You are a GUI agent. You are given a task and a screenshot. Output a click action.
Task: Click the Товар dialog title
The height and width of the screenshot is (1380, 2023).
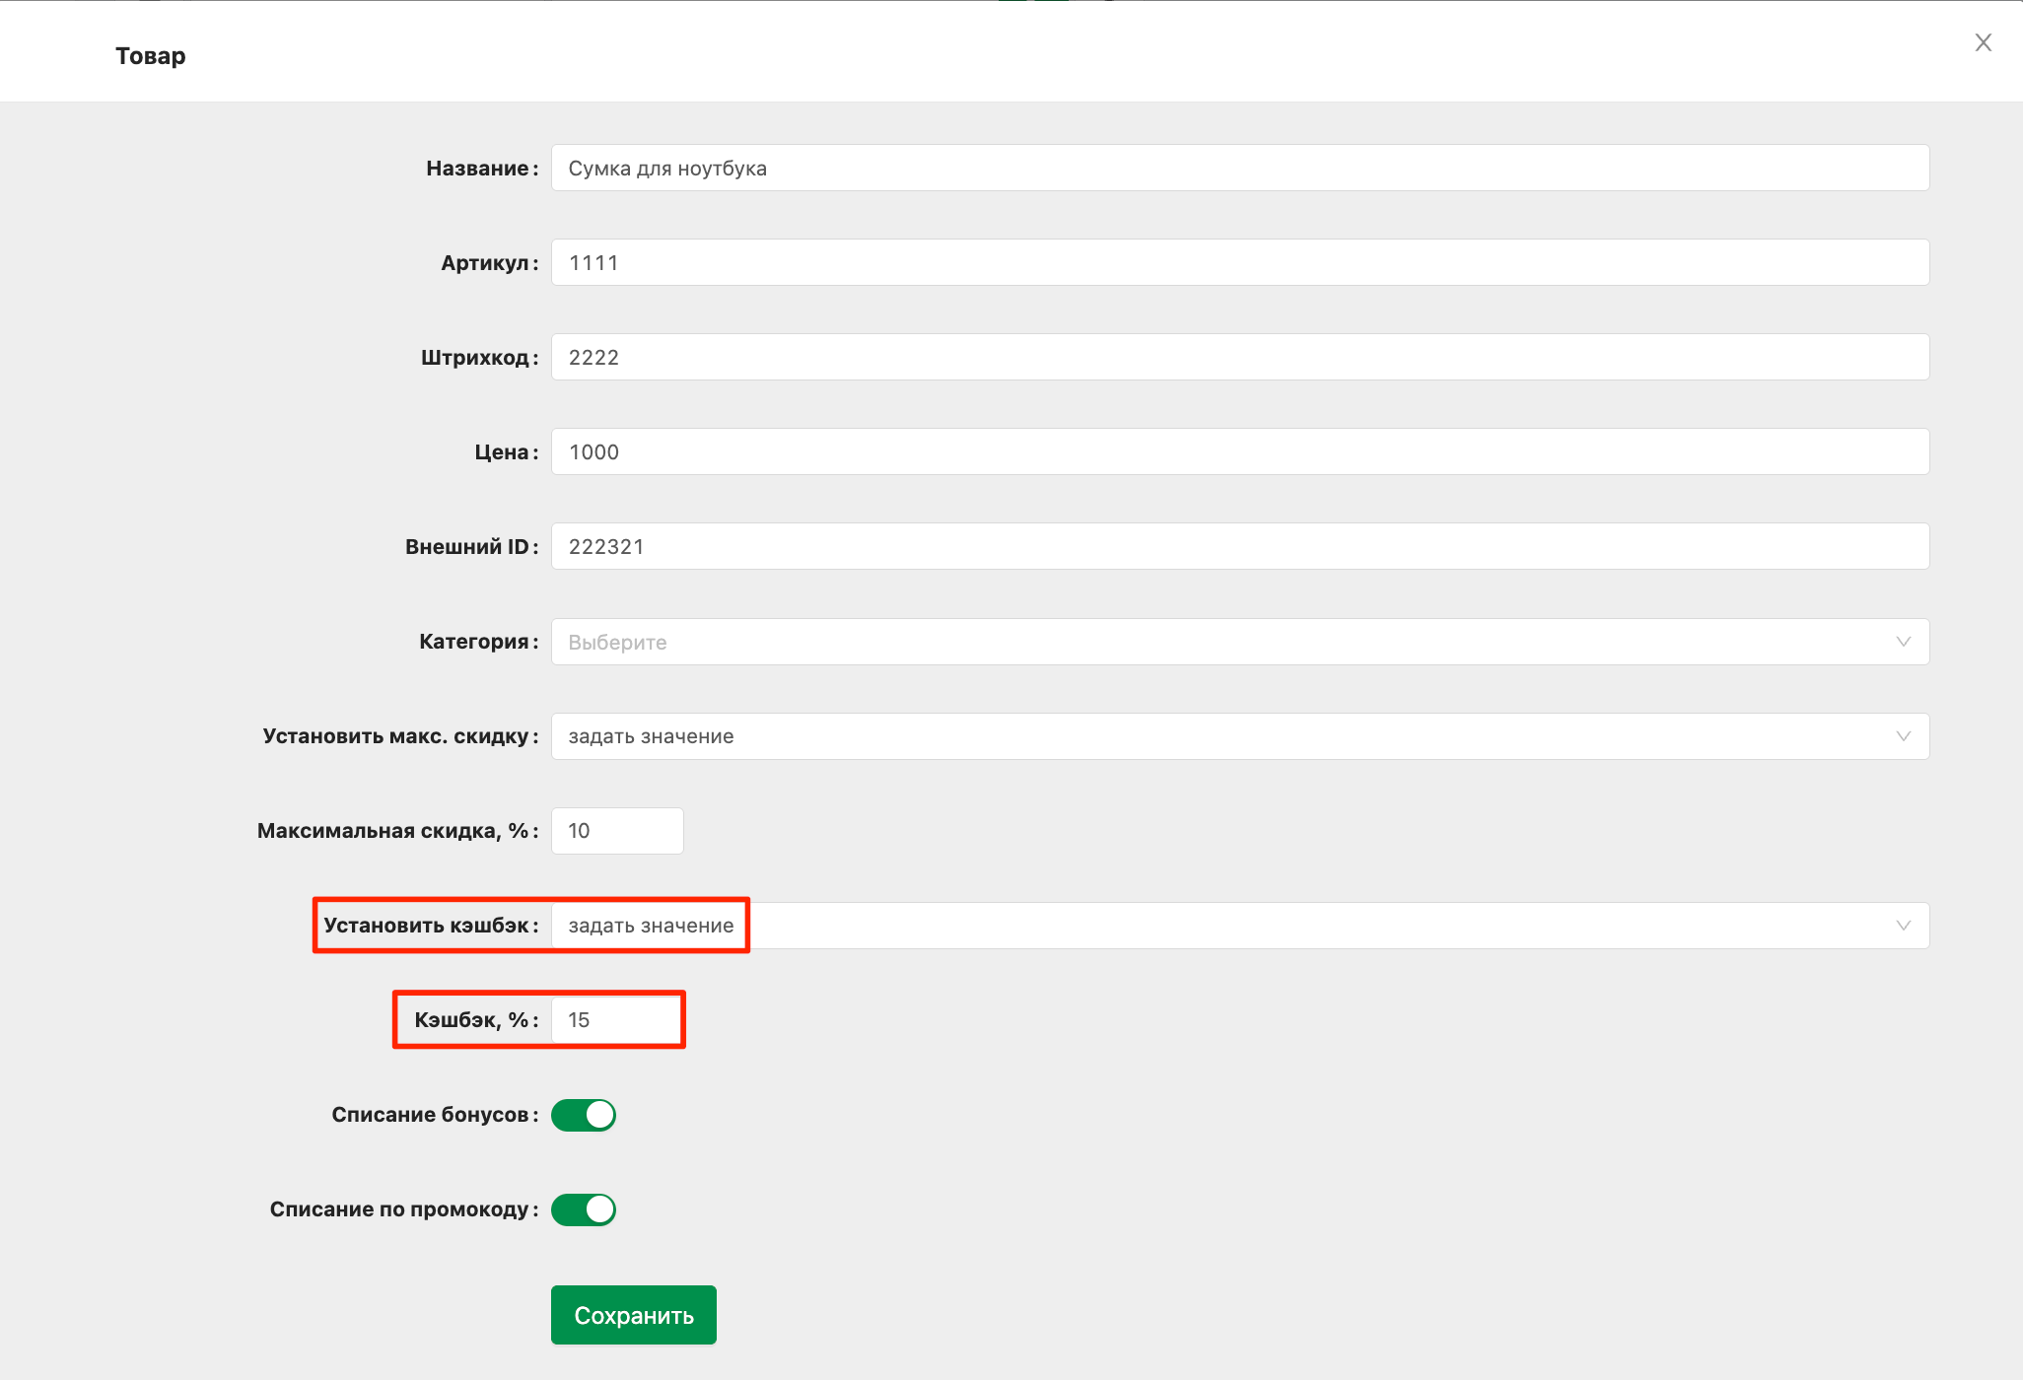(x=150, y=56)
